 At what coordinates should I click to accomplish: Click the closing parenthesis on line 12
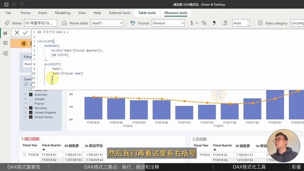52,83
